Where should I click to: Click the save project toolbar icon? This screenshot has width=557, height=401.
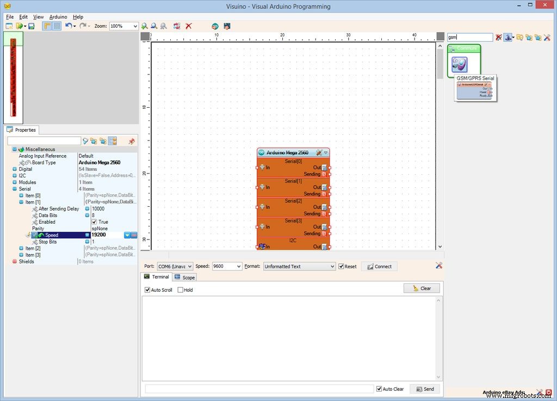click(32, 26)
